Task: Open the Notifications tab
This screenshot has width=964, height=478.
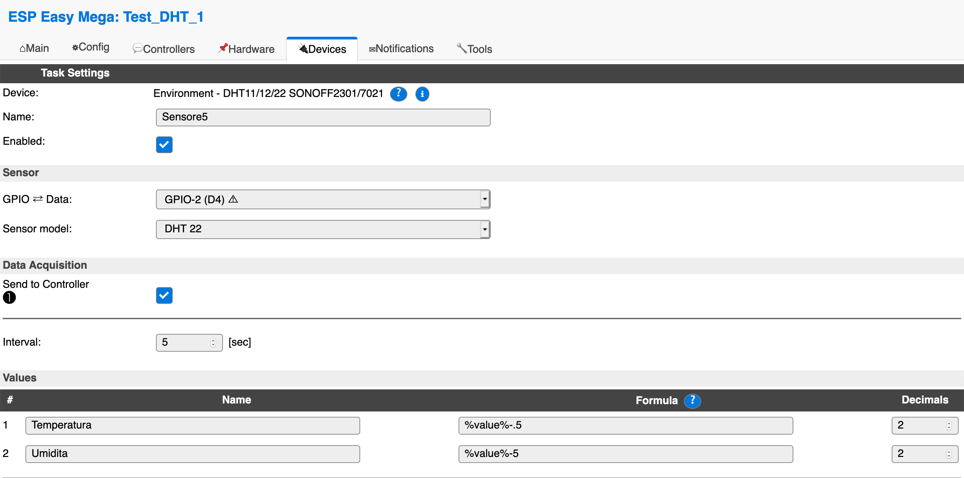Action: tap(401, 48)
